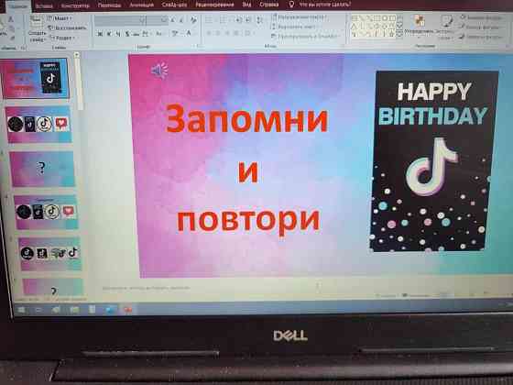Click the increase font size button
This screenshot has height=385, width=513.
point(173,20)
